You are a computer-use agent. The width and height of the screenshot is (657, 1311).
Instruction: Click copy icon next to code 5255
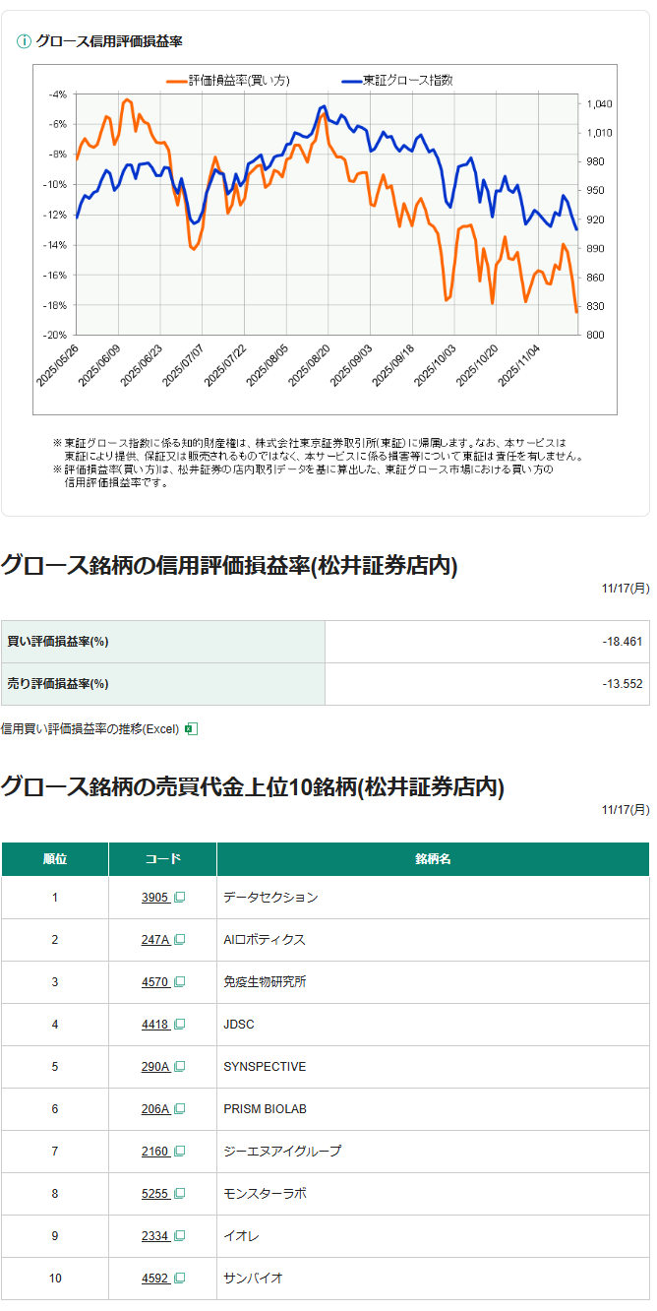(x=180, y=1194)
